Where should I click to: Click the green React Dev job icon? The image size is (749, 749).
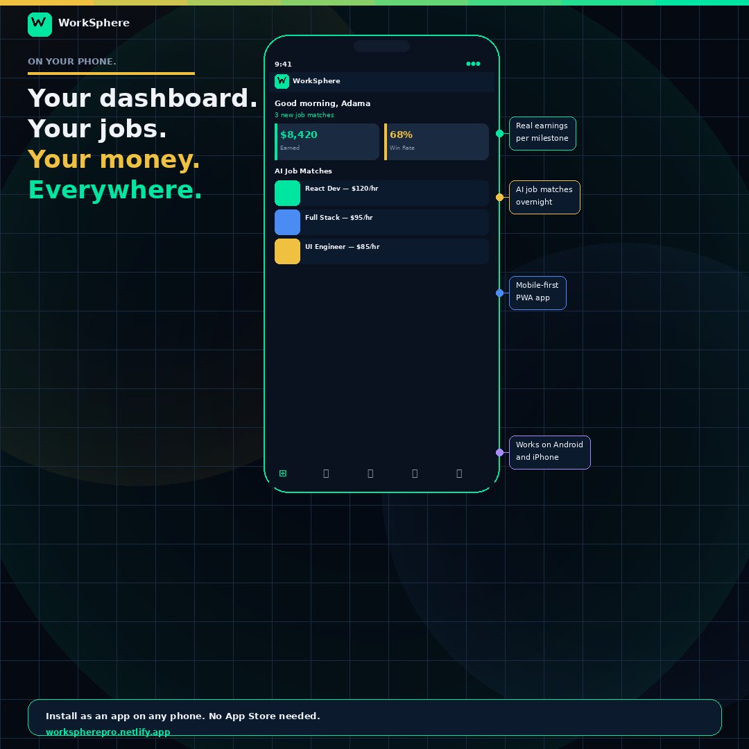[287, 193]
